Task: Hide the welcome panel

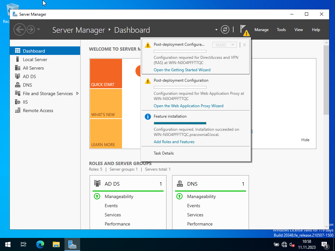Action: point(305,140)
